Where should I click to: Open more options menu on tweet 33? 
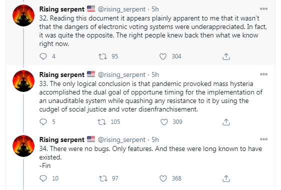click(263, 74)
